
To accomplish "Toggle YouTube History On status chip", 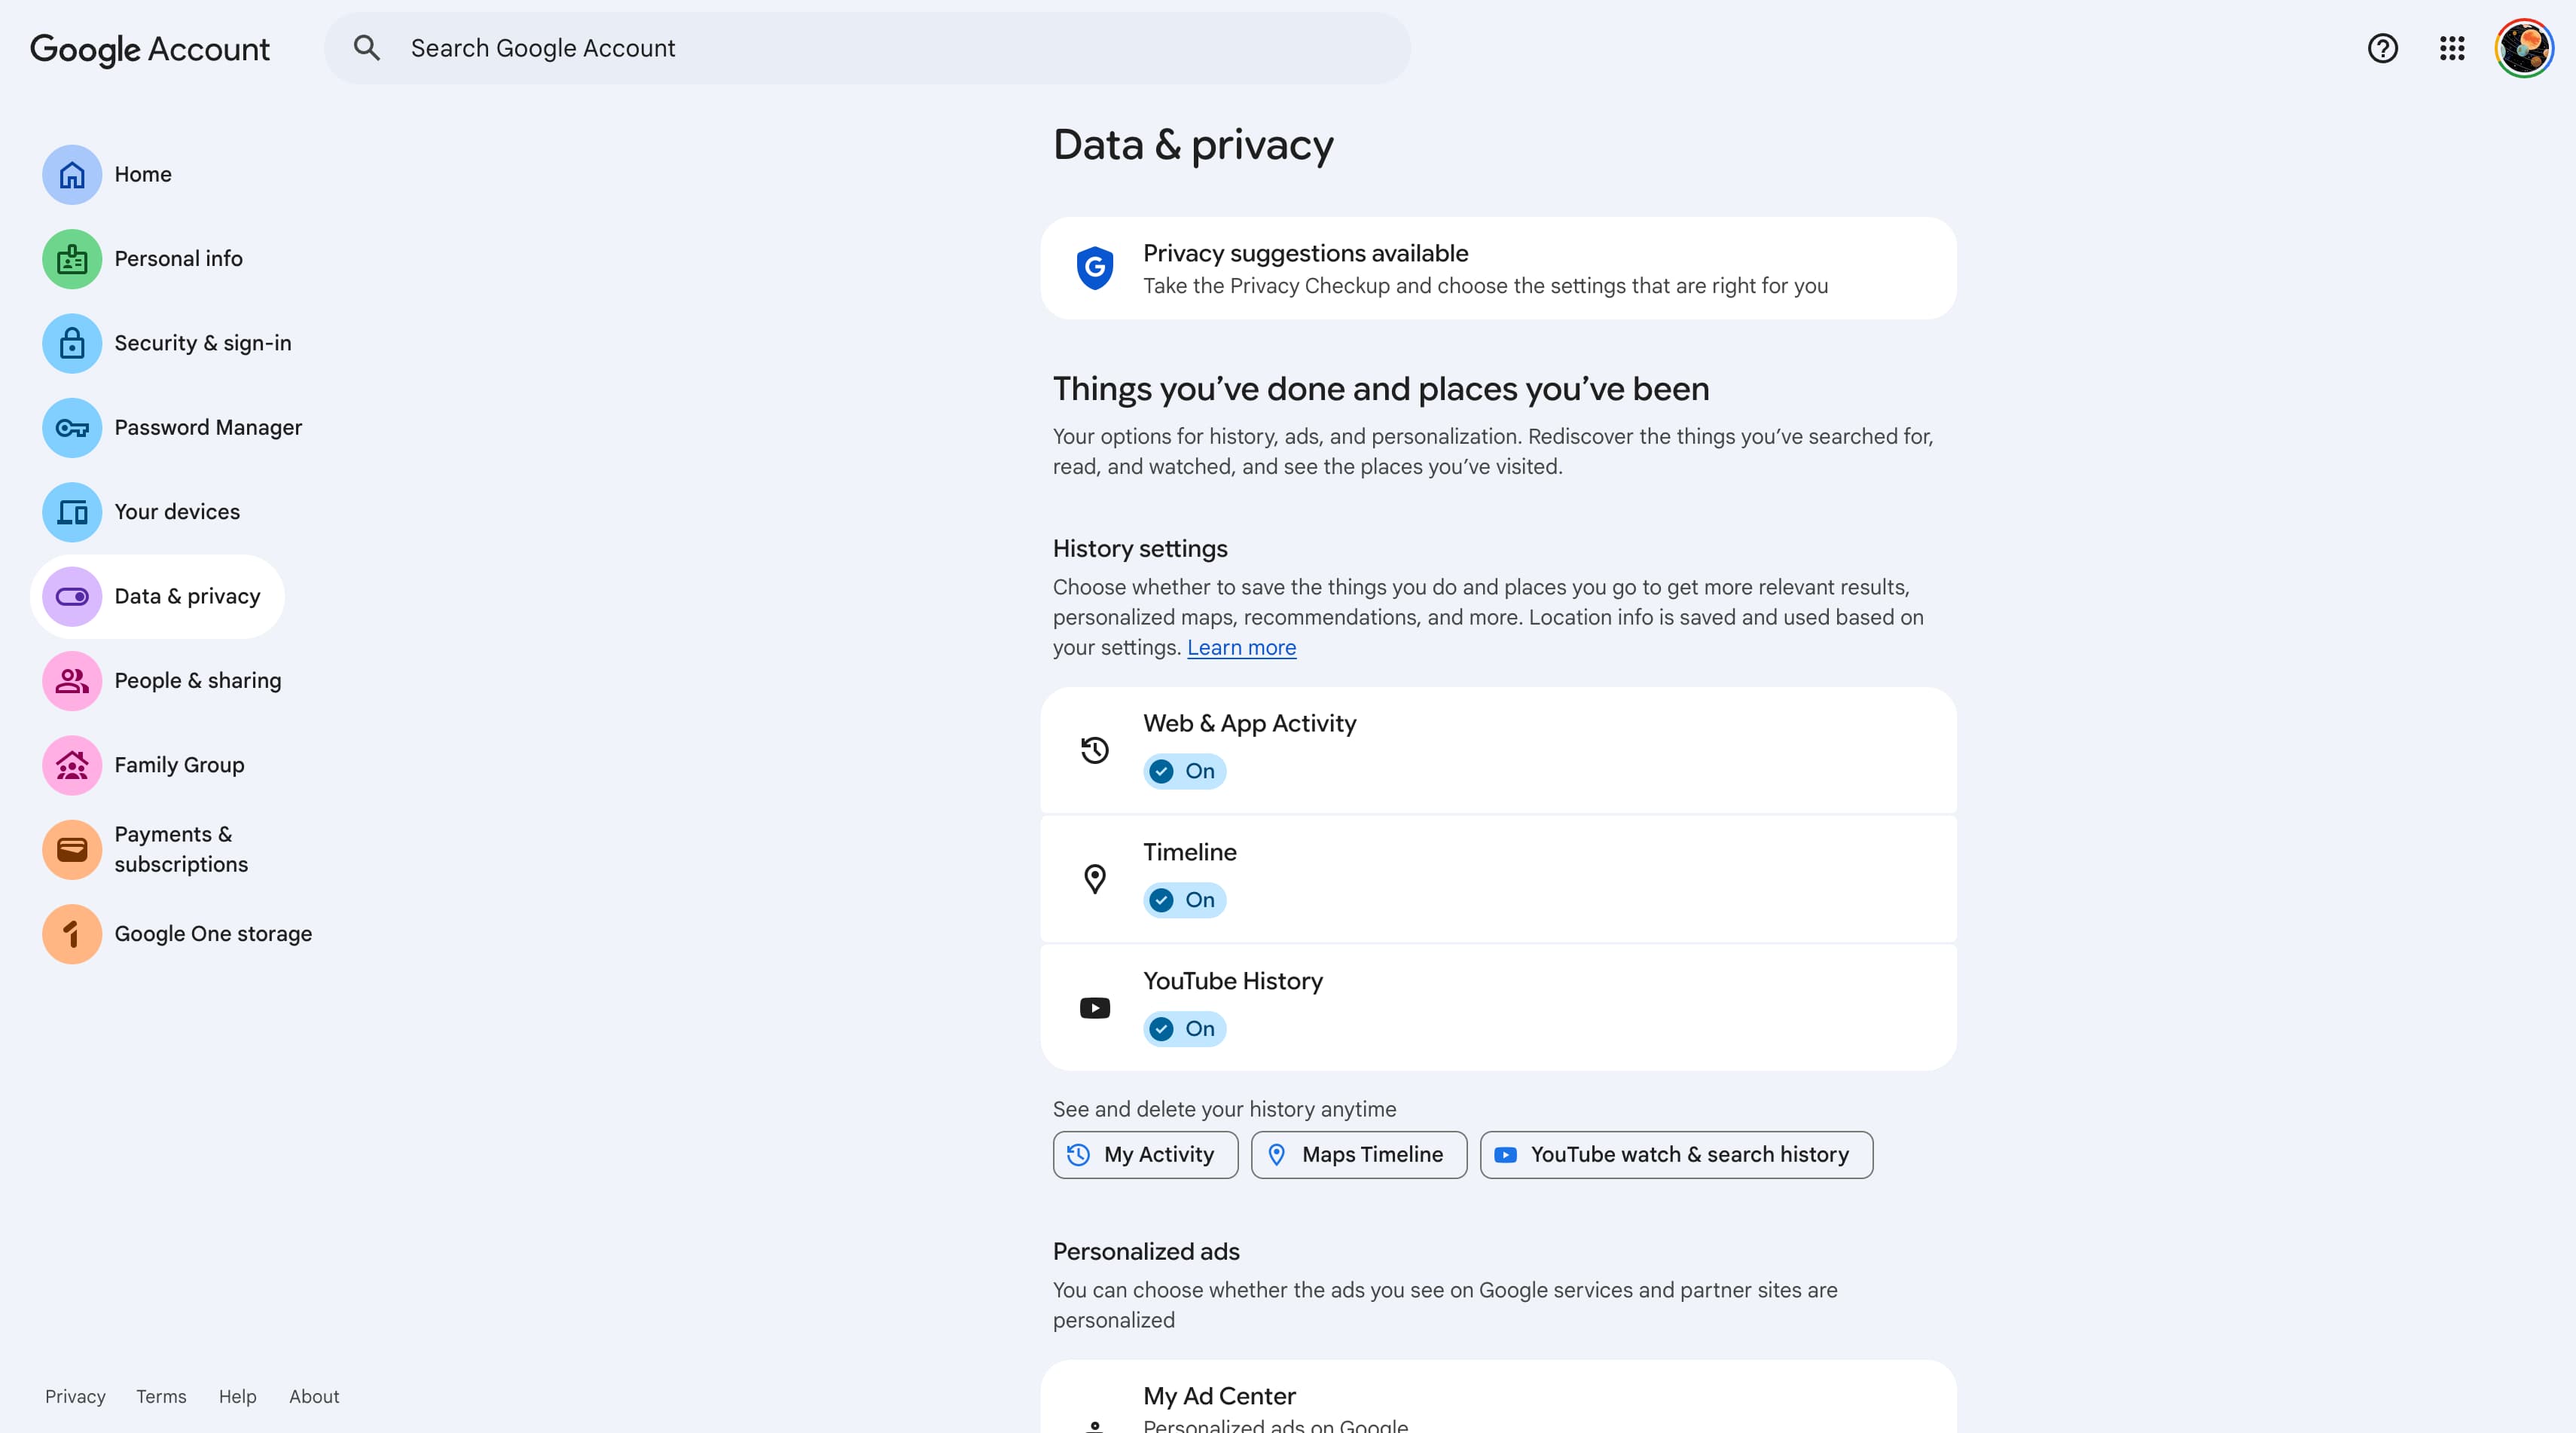I will coord(1184,1029).
